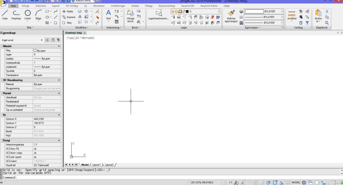The height and width of the screenshot is (185, 343).
Task: Collapse the Plotstil section
Action: tap(59, 93)
